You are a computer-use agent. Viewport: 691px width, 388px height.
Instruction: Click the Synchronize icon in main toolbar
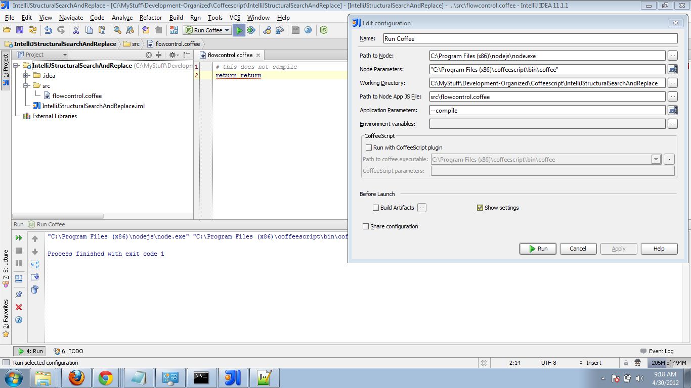[x=32, y=30]
